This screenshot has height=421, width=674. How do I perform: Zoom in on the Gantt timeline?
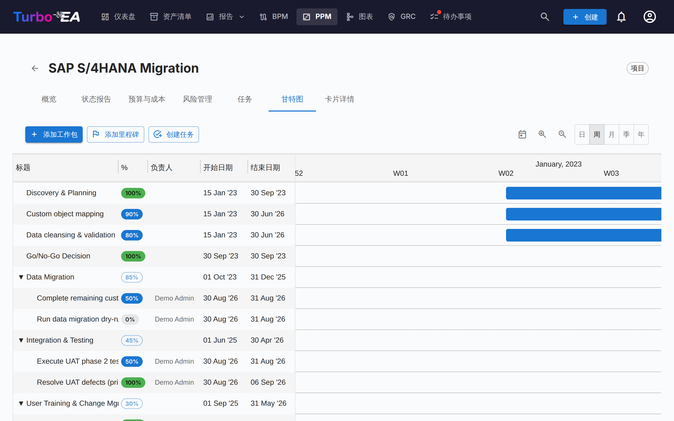[542, 134]
